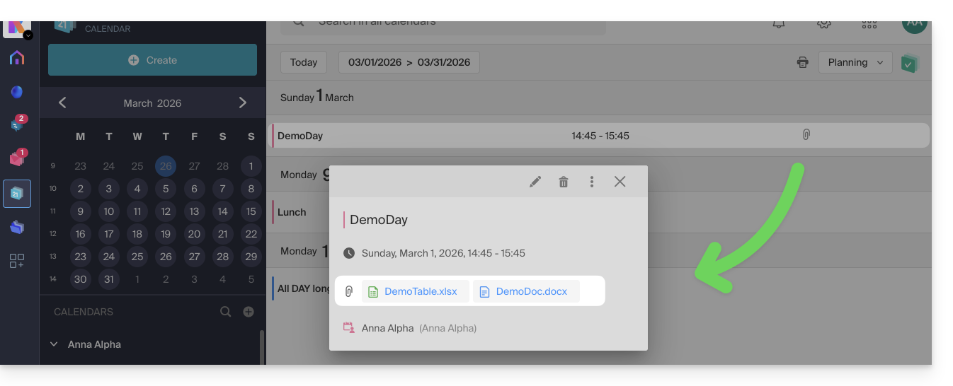The width and height of the screenshot is (953, 386).
Task: Close the DemoDay event popup
Action: coord(620,182)
